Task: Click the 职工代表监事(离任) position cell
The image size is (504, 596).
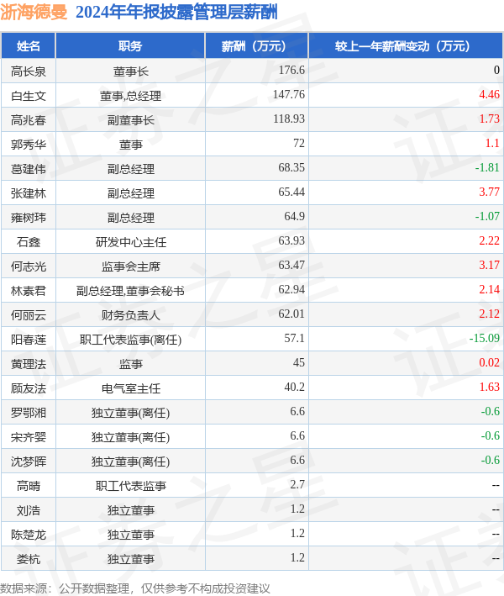Action: coord(131,339)
